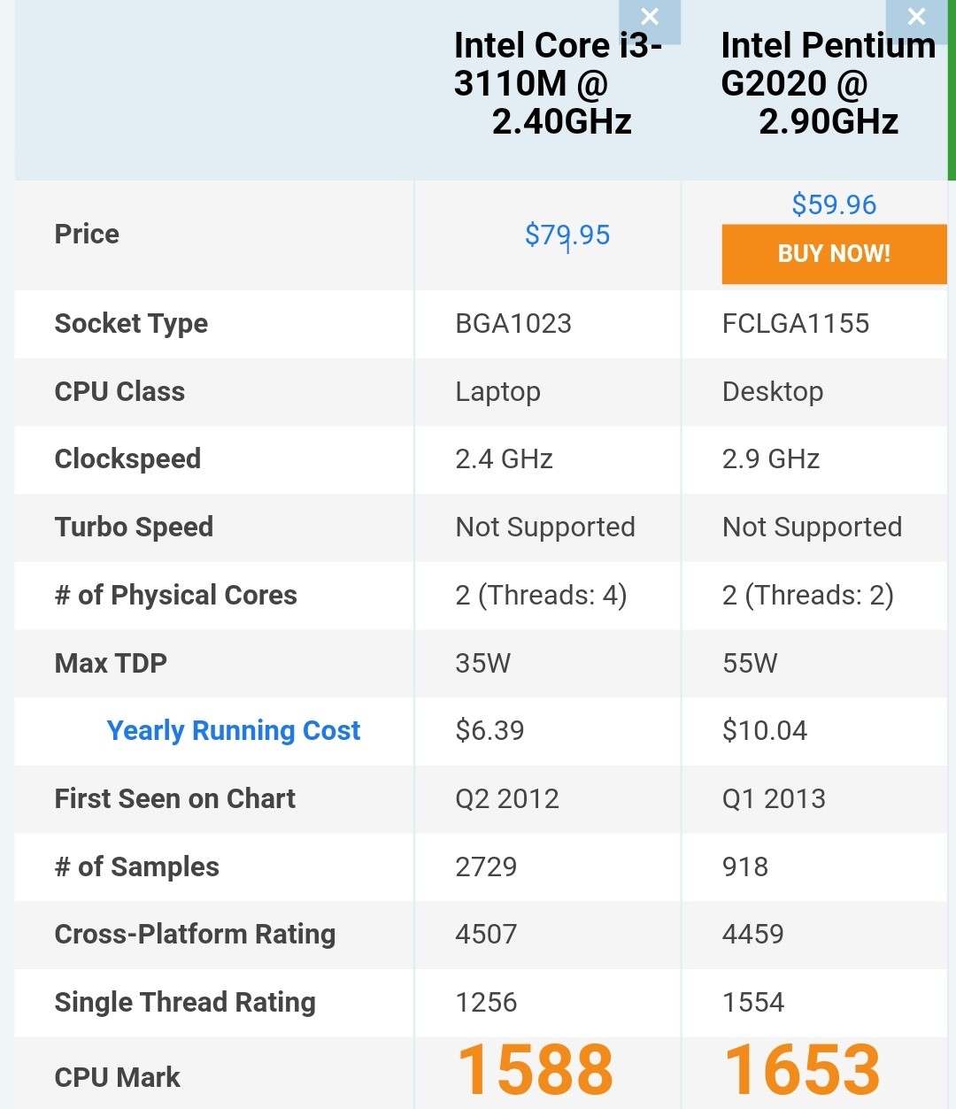Select the First Seen on Chart label
956x1109 pixels.
[174, 799]
